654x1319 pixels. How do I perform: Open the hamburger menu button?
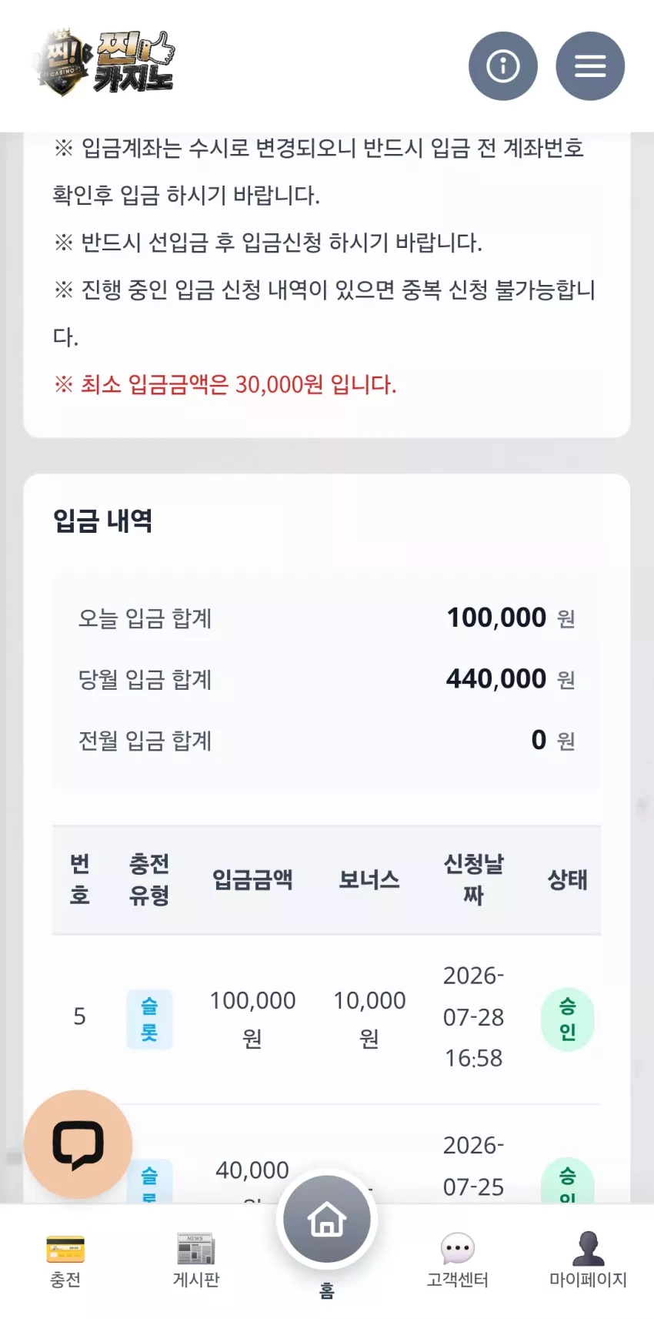(590, 66)
